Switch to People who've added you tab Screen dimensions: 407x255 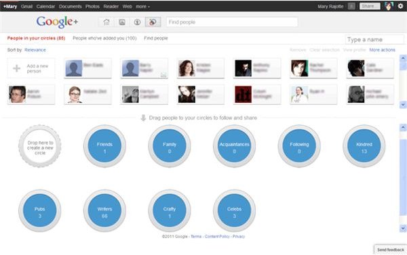pyautogui.click(x=104, y=39)
